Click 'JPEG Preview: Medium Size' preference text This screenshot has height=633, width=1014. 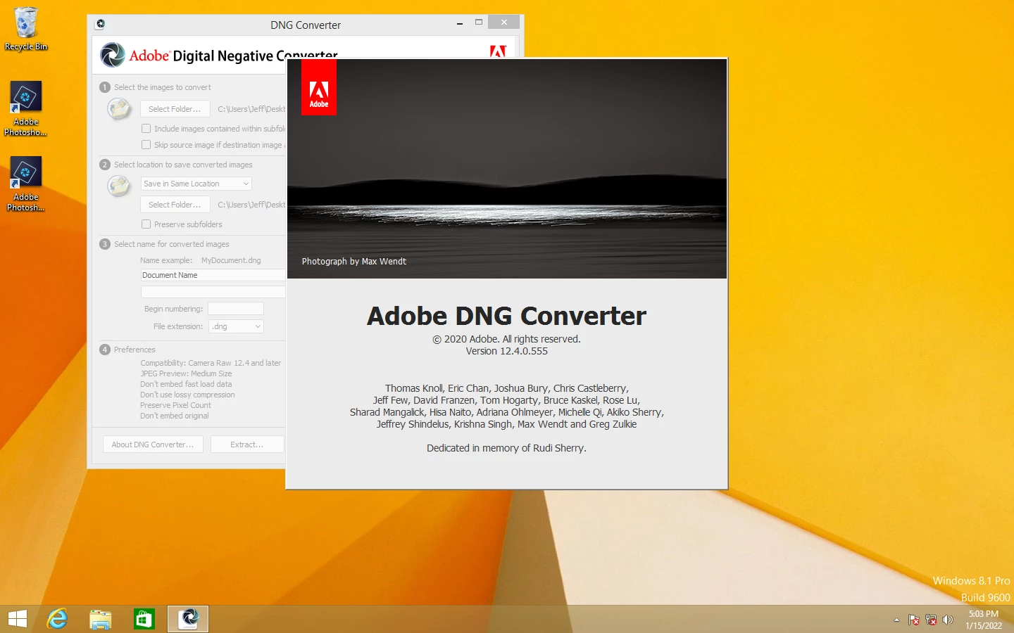click(x=186, y=373)
